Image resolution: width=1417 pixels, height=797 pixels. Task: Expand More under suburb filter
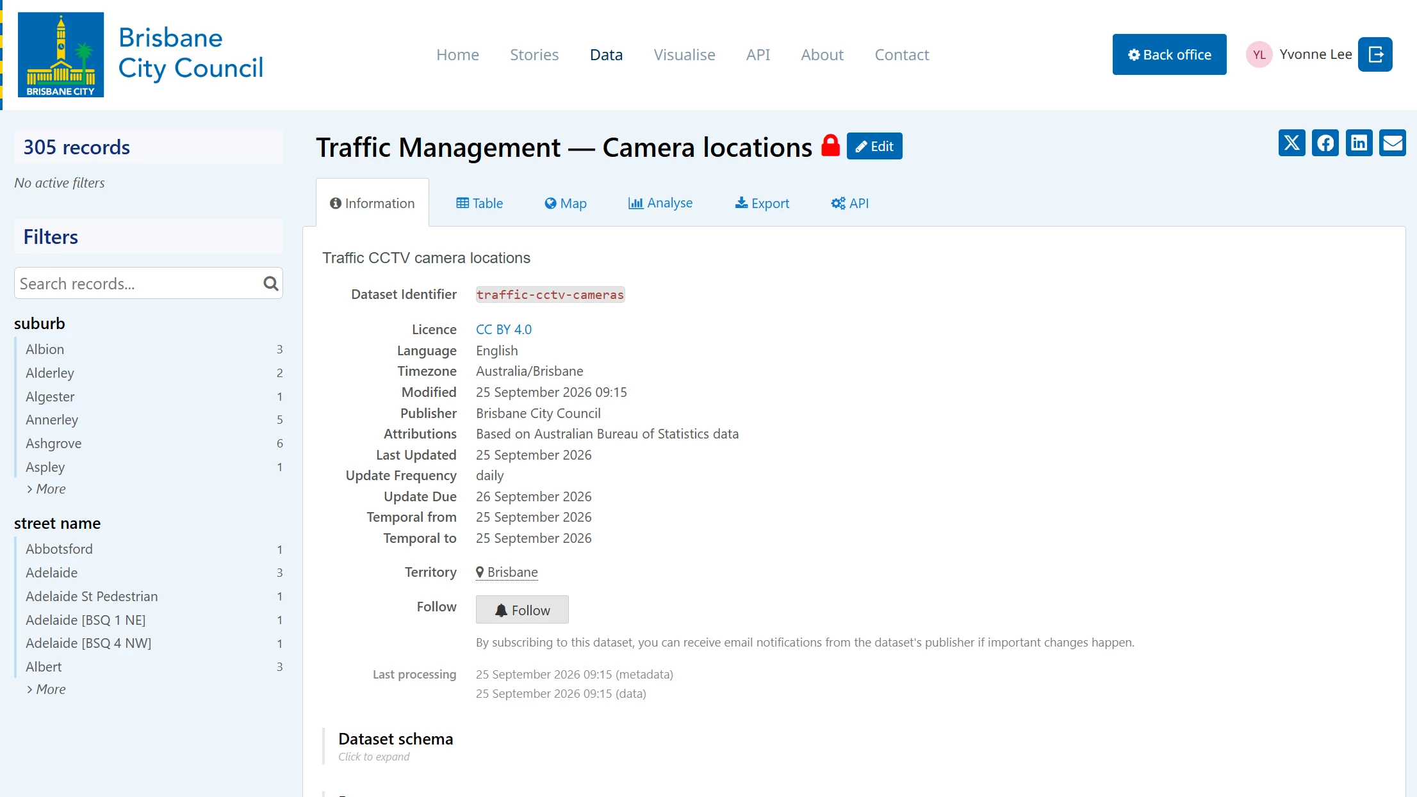[x=46, y=488]
